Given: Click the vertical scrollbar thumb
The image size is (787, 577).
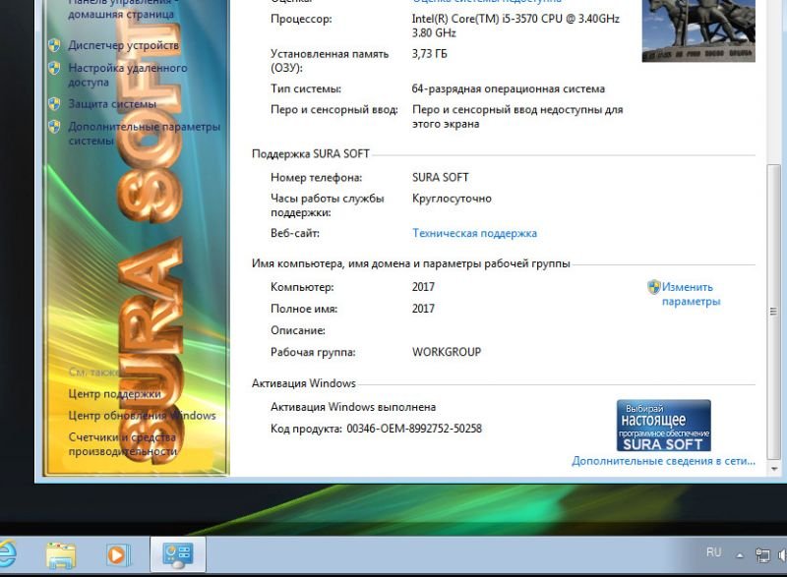Looking at the screenshot, I should (774, 311).
